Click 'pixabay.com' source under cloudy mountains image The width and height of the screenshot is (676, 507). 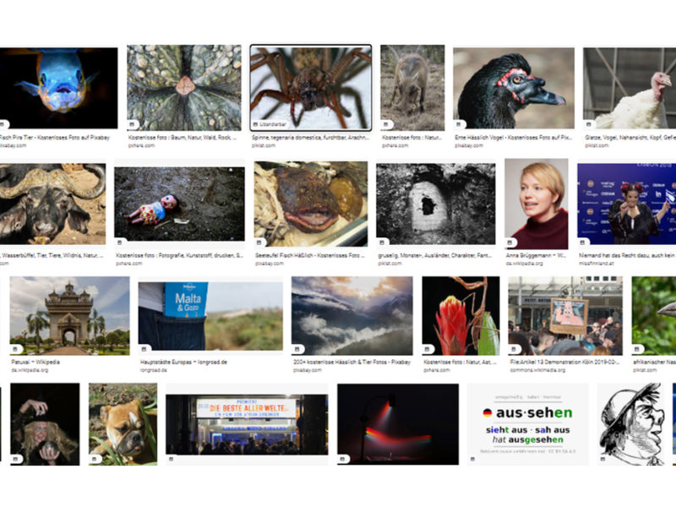click(305, 370)
